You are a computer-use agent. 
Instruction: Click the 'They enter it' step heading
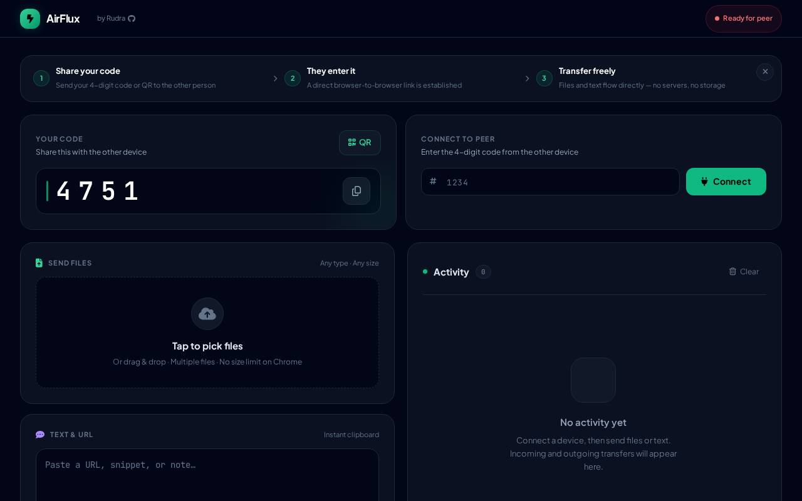pyautogui.click(x=331, y=71)
